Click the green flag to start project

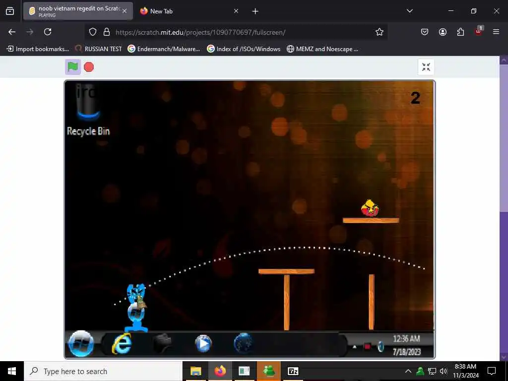click(72, 67)
